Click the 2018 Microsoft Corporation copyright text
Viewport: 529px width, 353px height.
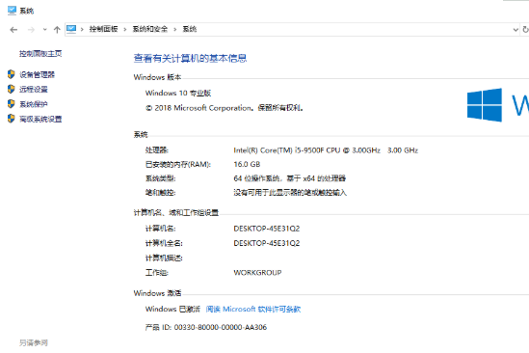tap(225, 108)
